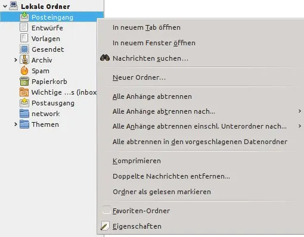Open submenu arrow of abtrennen einschl. Unterordner nach
Image resolution: width=304 pixels, height=237 pixels.
300,126
